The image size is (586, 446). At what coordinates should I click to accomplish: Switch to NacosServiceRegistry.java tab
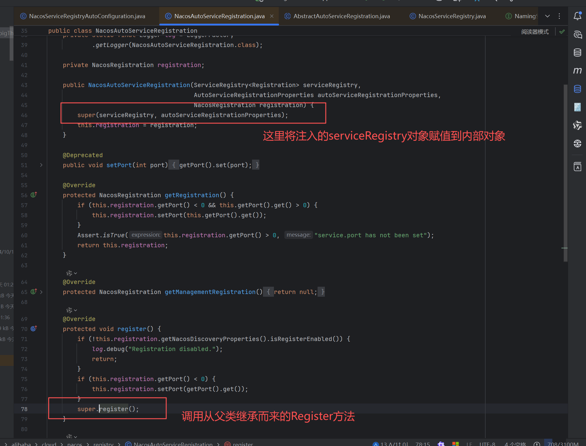click(452, 16)
